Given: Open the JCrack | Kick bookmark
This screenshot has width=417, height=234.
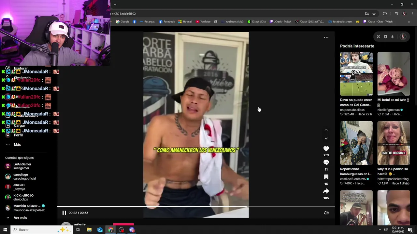Looking at the screenshot, I should tap(257, 22).
